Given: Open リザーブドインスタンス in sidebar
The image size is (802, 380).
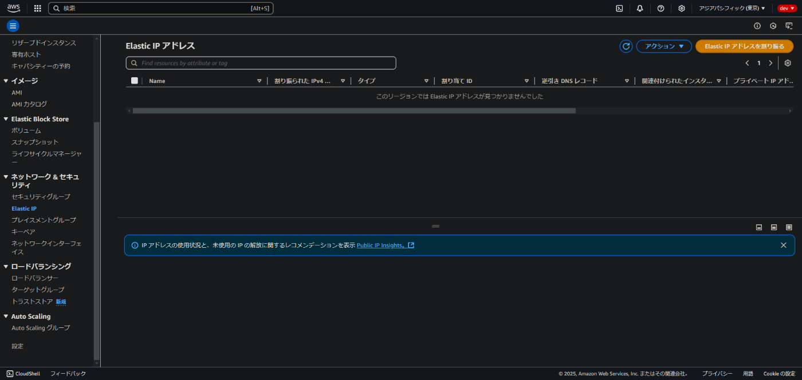Looking at the screenshot, I should [44, 43].
